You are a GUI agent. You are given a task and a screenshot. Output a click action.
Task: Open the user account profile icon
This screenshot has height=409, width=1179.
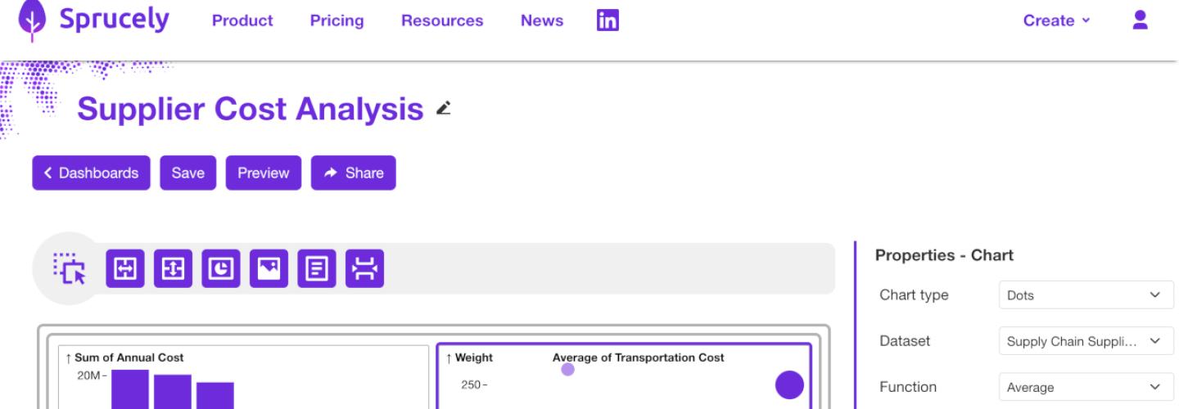click(1140, 20)
